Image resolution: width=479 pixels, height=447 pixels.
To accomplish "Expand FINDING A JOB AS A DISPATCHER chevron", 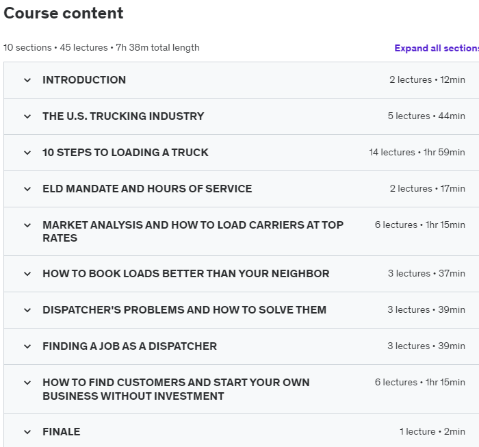I will pyautogui.click(x=27, y=346).
